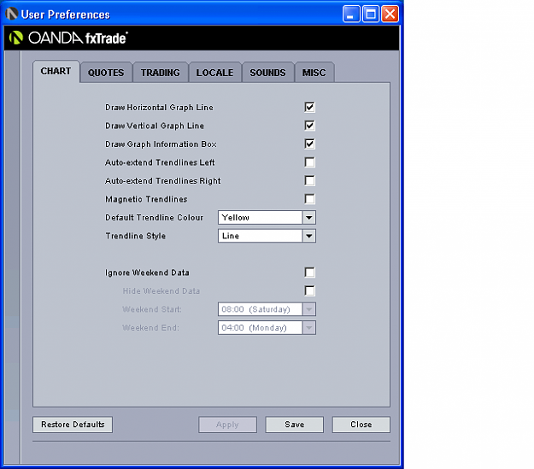Uncheck Draw Horizontal Graph Line
The width and height of the screenshot is (534, 469).
309,108
